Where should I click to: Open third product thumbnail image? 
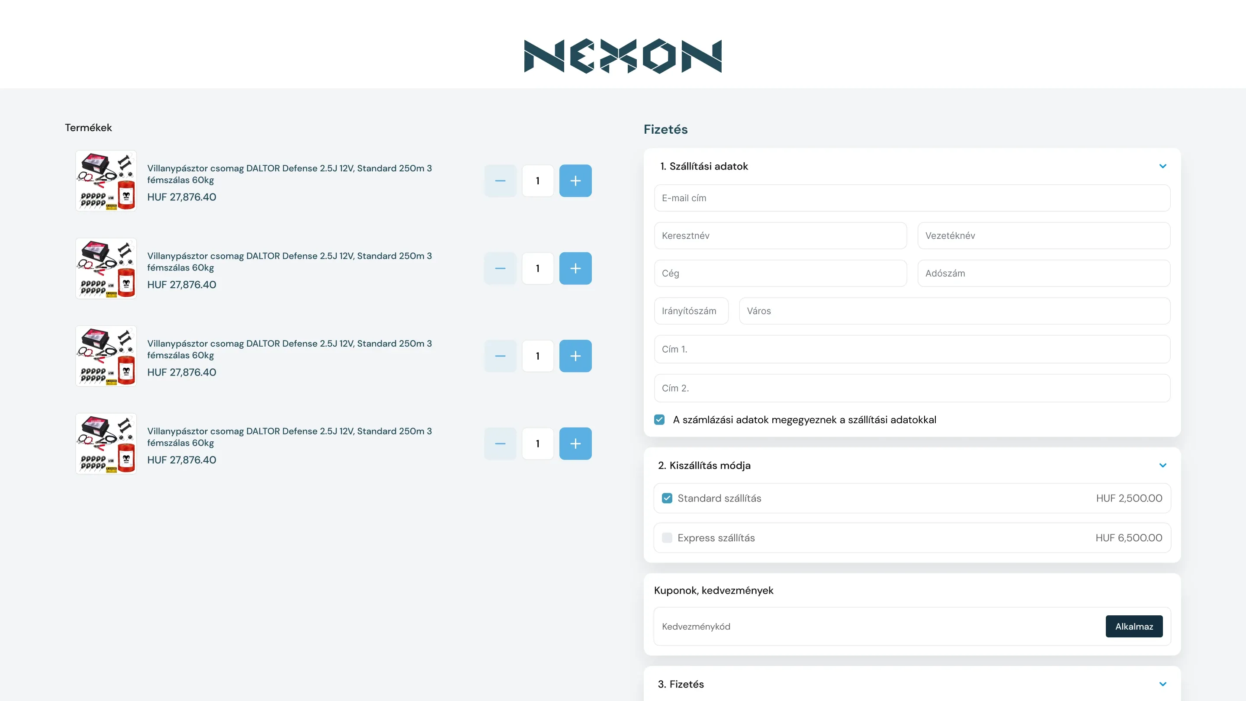(x=106, y=356)
